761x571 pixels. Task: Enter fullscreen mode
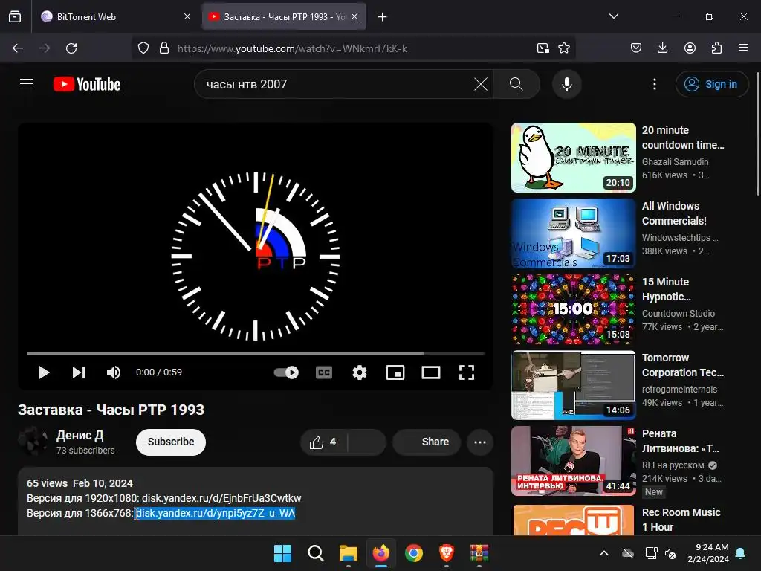[x=467, y=372]
